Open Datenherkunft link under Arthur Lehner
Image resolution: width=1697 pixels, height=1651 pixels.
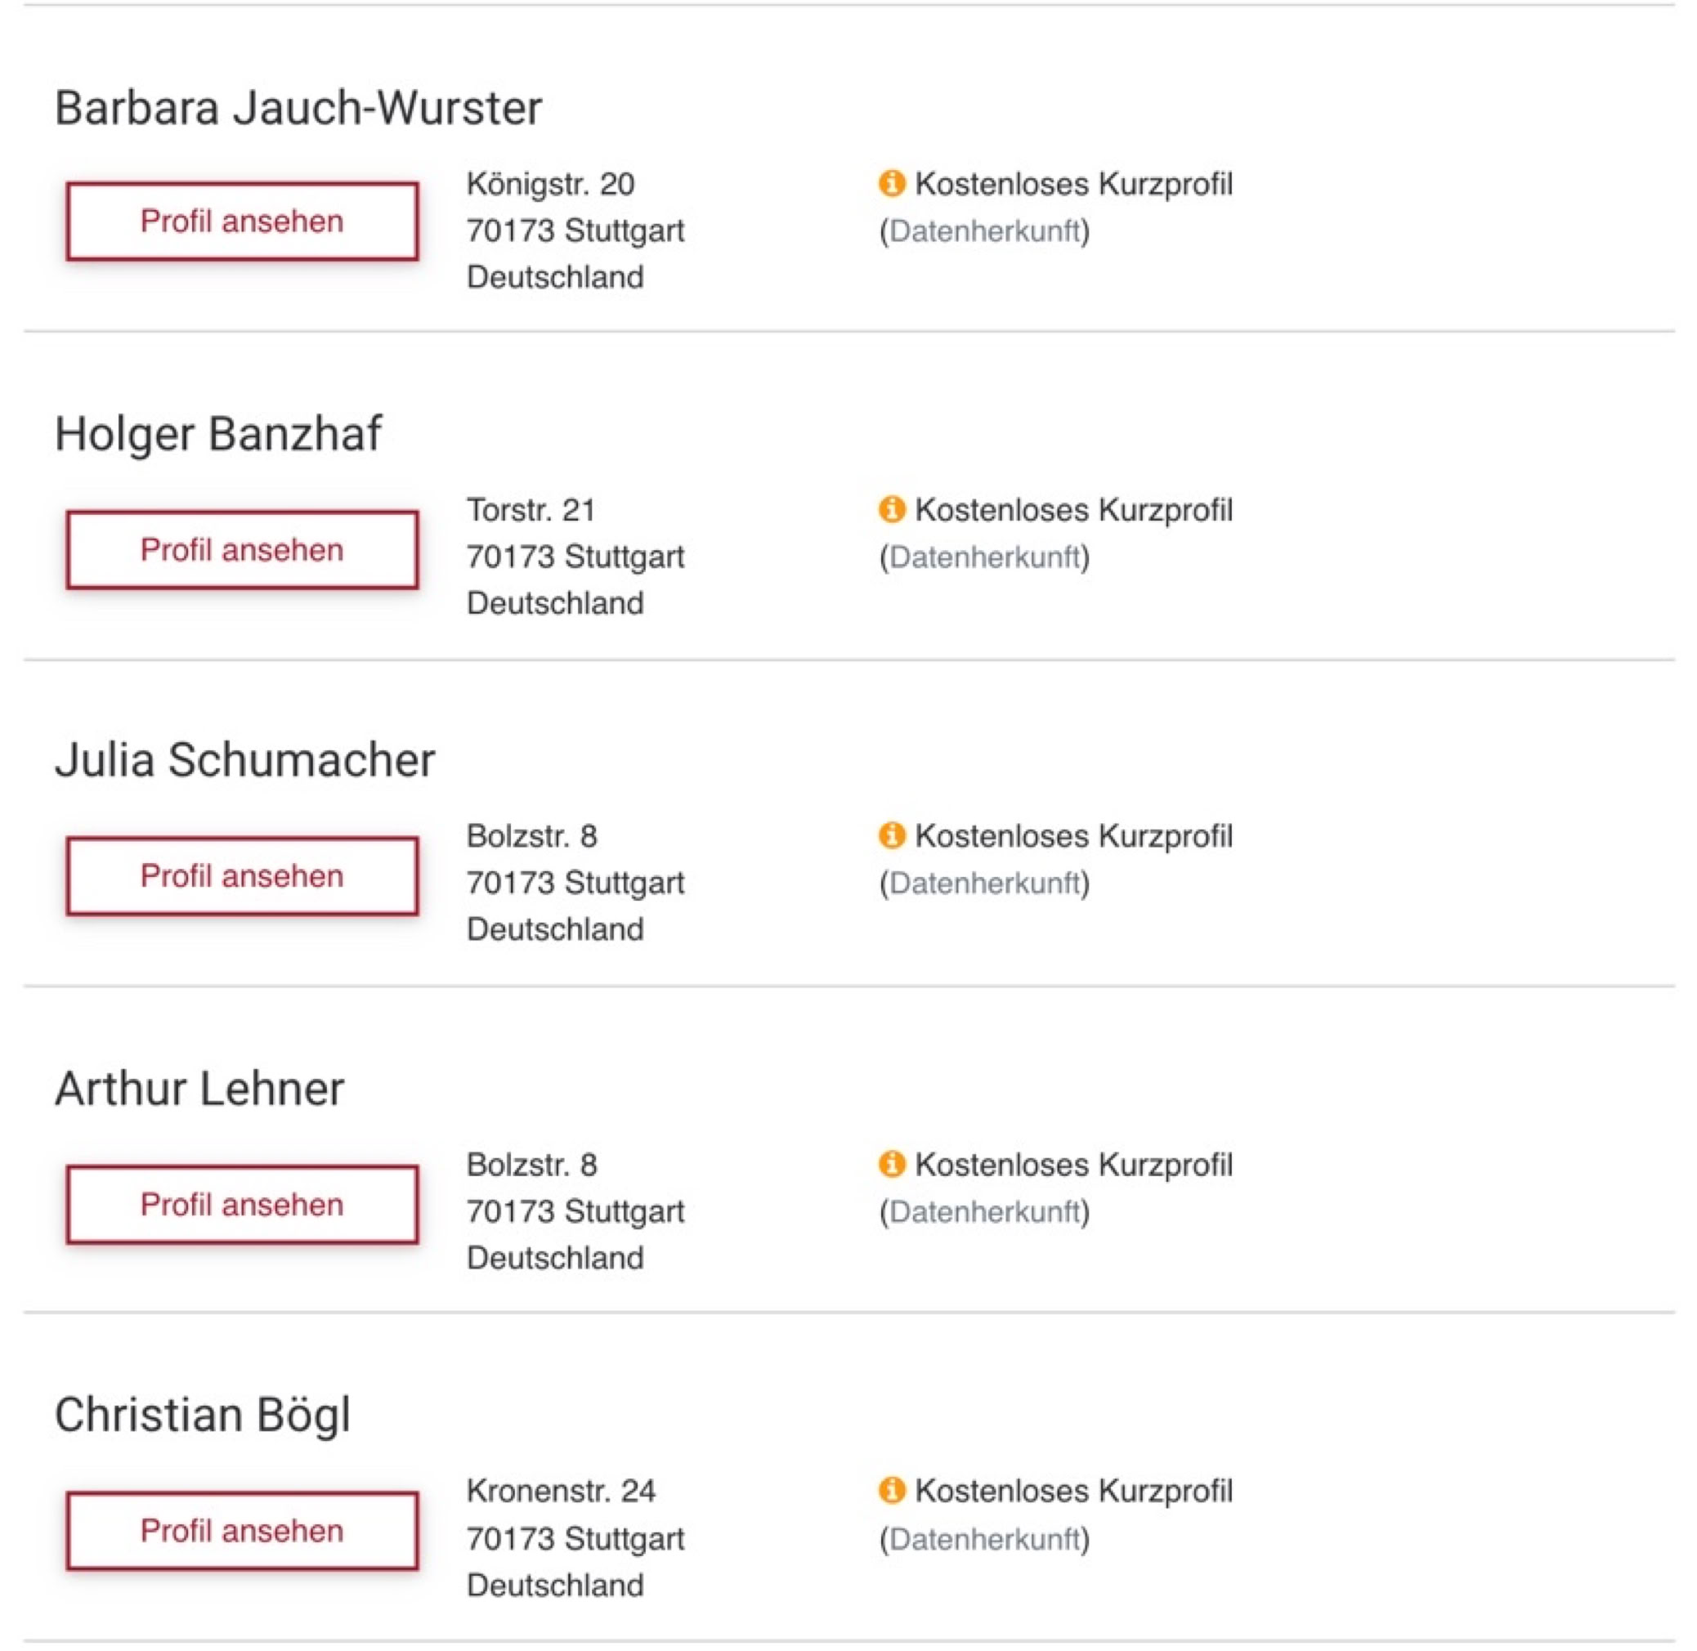pyautogui.click(x=984, y=1212)
